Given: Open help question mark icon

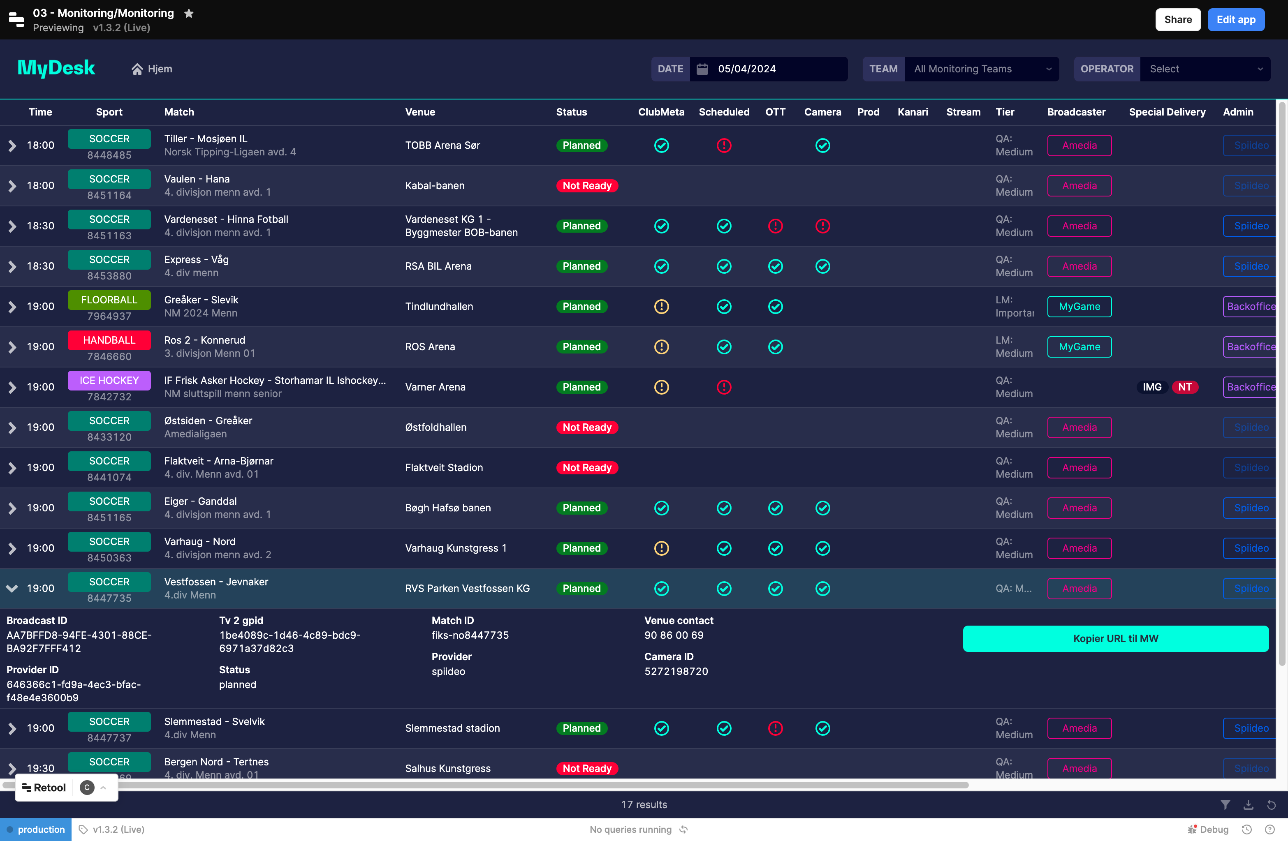Looking at the screenshot, I should coord(1269,829).
